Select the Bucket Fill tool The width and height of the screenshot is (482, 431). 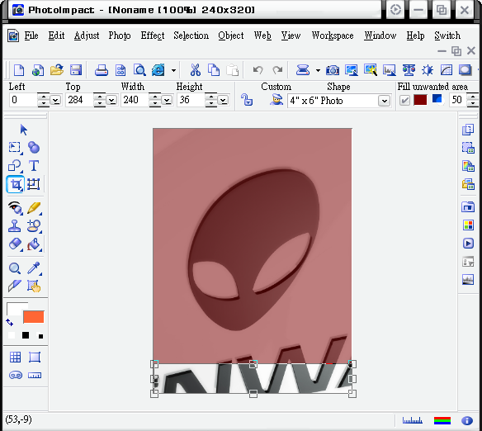34,244
